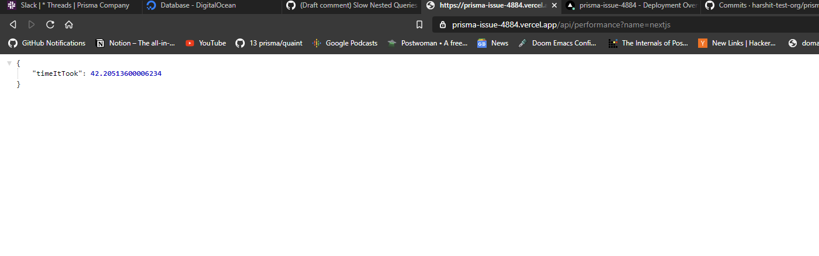Click the Postwoman bookmark icon
Screen dimensions: 819x256
click(x=392, y=43)
